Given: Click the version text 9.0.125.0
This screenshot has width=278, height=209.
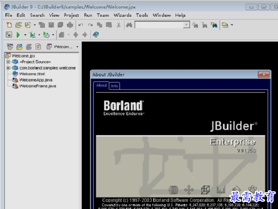Looking at the screenshot, I should (247, 150).
